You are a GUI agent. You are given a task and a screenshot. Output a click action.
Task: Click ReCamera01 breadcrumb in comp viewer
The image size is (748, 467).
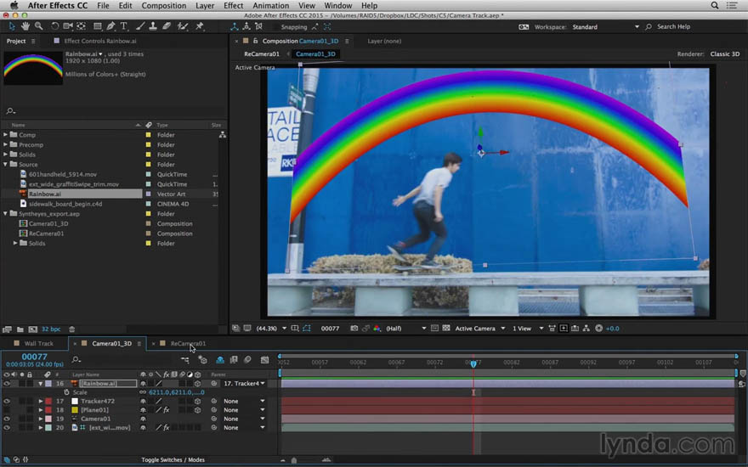tap(262, 53)
